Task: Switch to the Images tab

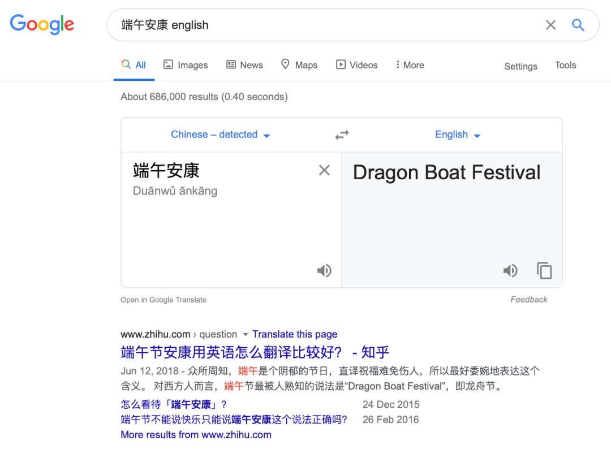Action: point(186,65)
